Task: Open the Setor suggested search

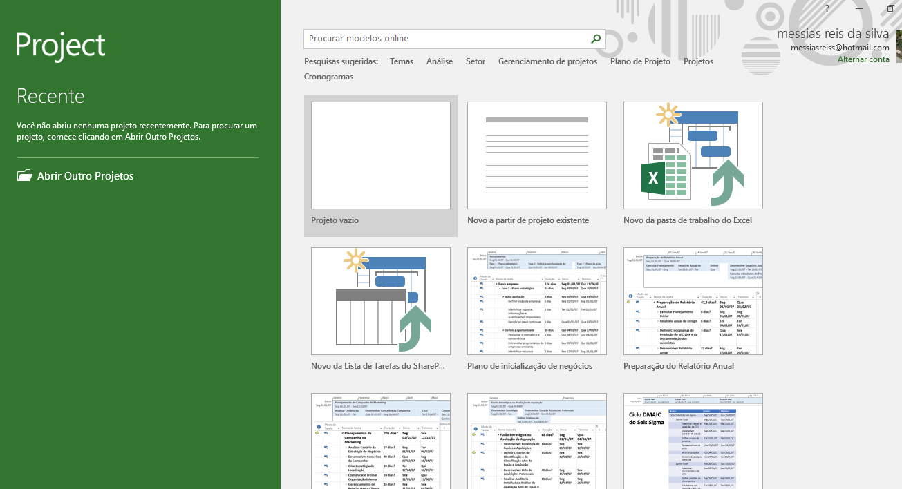Action: pyautogui.click(x=475, y=61)
